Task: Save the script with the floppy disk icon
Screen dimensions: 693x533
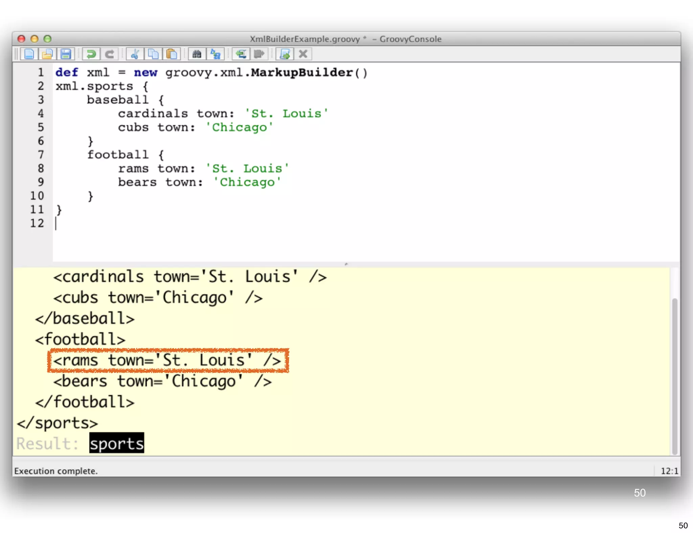Action: [x=66, y=54]
